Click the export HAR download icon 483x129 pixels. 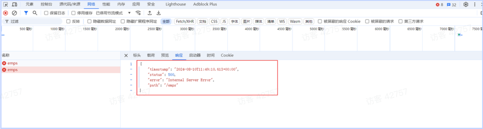click(x=158, y=13)
